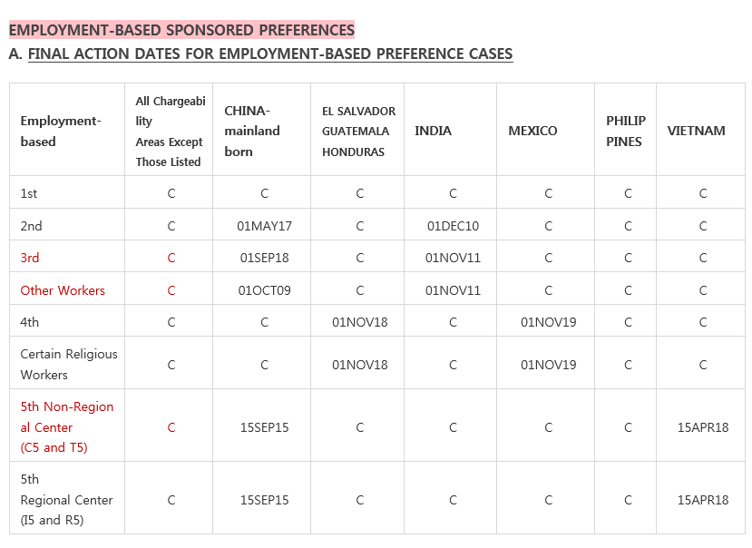The height and width of the screenshot is (548, 752).
Task: Click the VIETNAM column header
Action: tap(696, 131)
